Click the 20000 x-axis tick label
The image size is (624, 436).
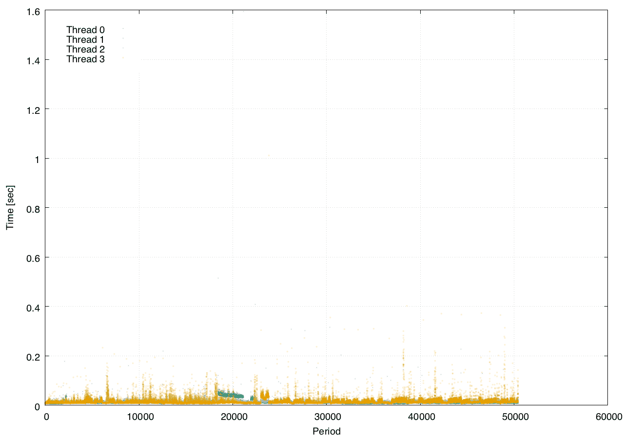(233, 417)
